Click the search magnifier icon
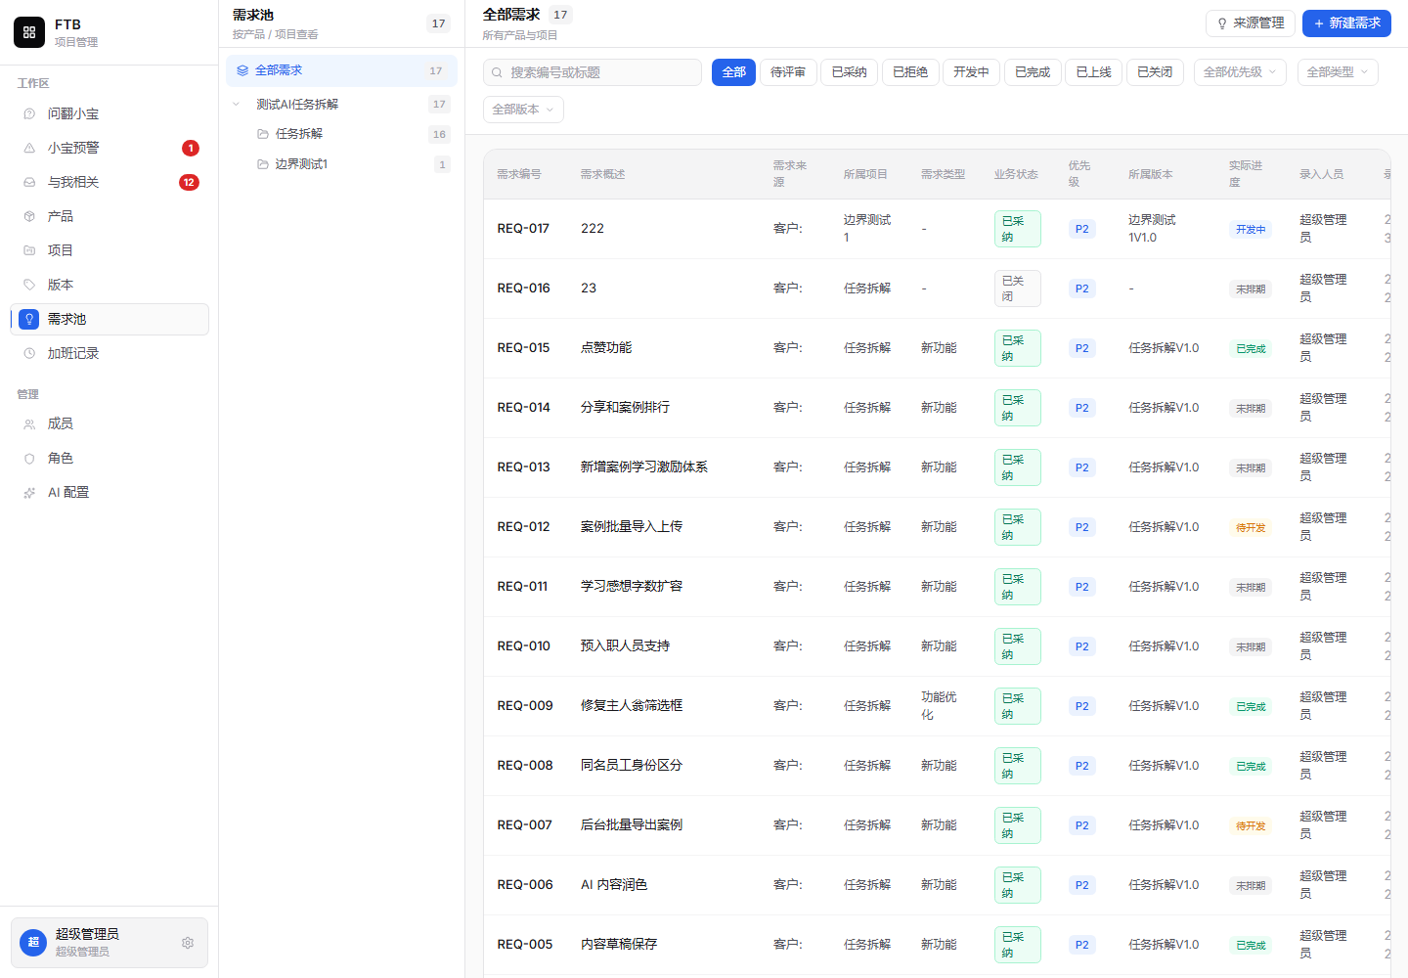 pyautogui.click(x=497, y=72)
